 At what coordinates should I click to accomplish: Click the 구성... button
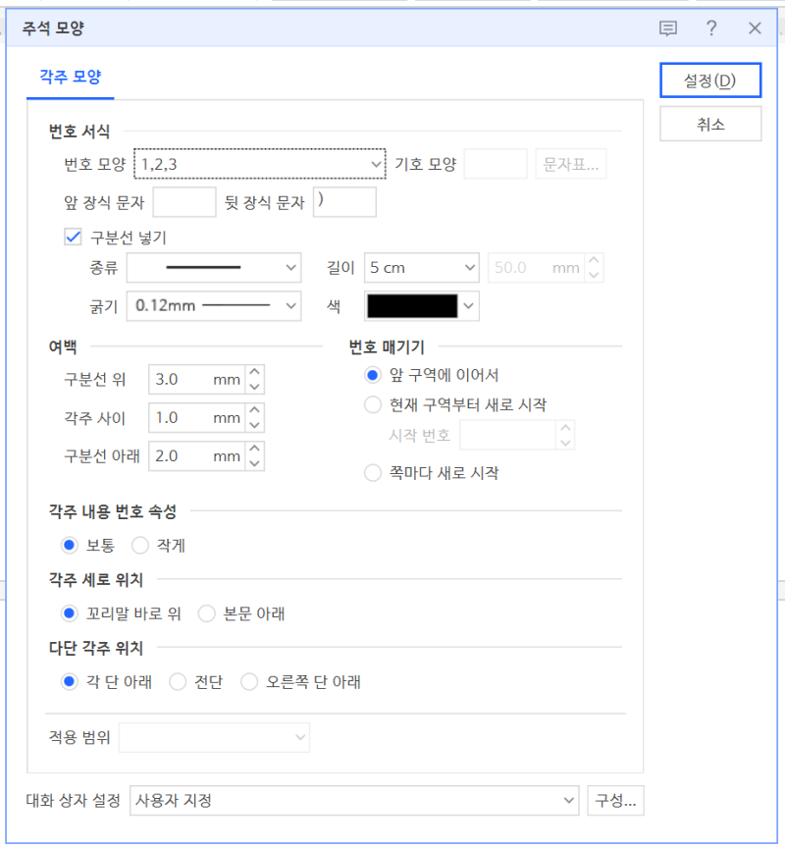[x=615, y=800]
